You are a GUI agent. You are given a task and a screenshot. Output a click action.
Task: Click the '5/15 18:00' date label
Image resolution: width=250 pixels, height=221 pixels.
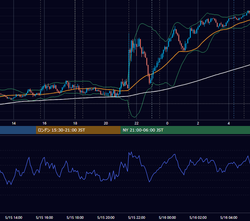(x=75, y=217)
